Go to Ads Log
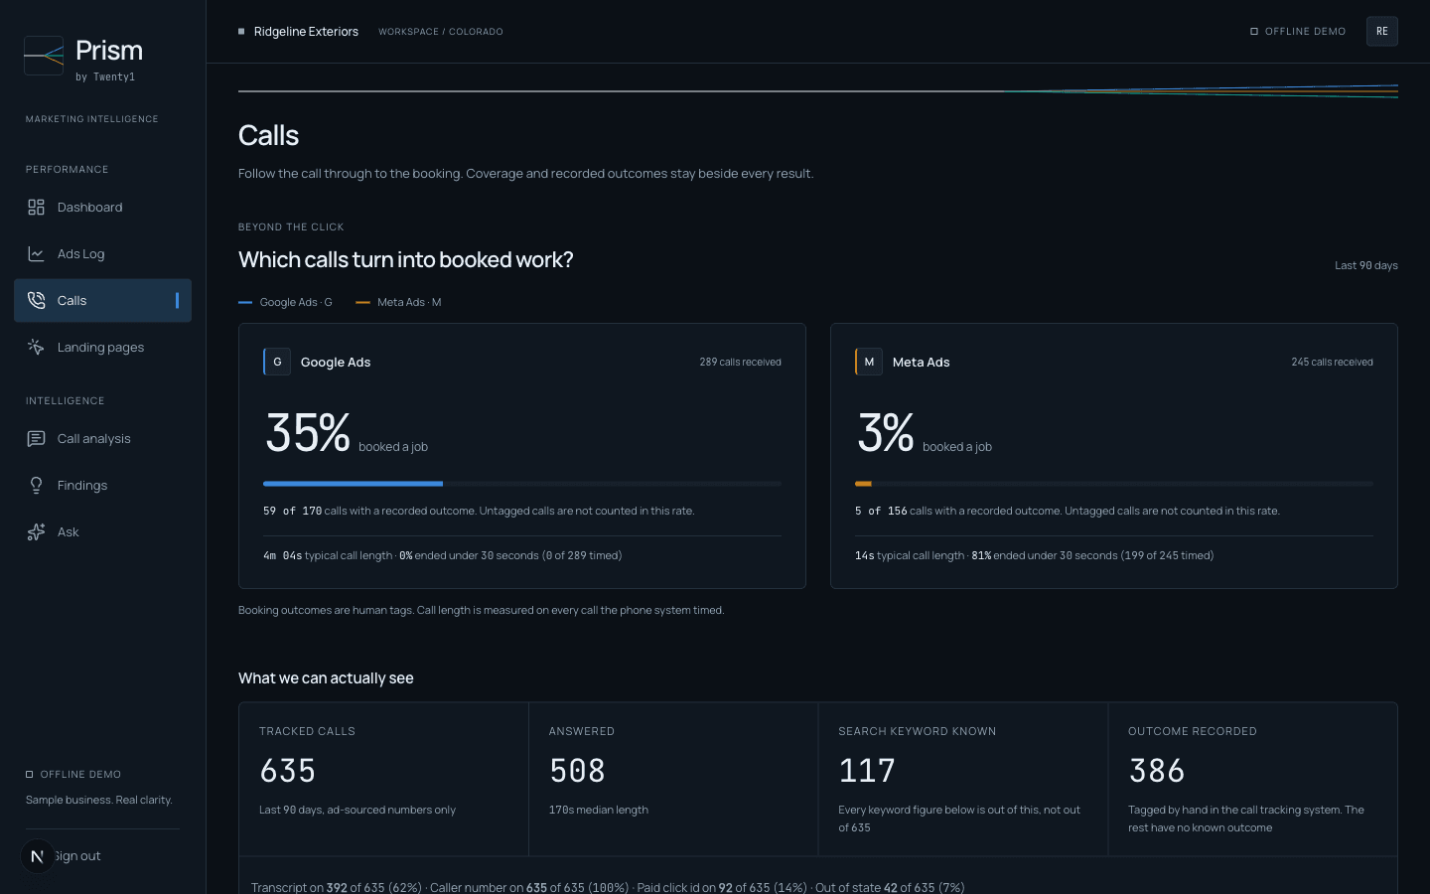Screen dimensions: 1430x894 tap(102, 253)
